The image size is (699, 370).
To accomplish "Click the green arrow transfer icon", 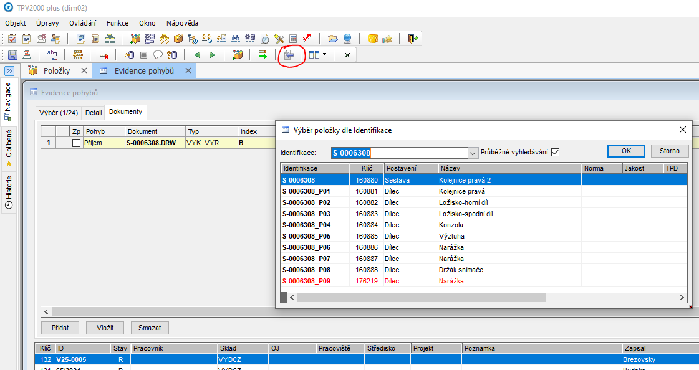I will [263, 55].
